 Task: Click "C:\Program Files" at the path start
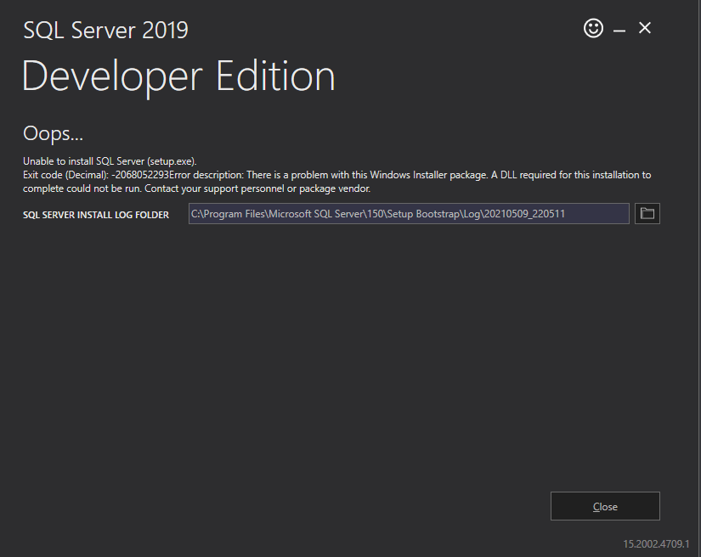pos(228,214)
